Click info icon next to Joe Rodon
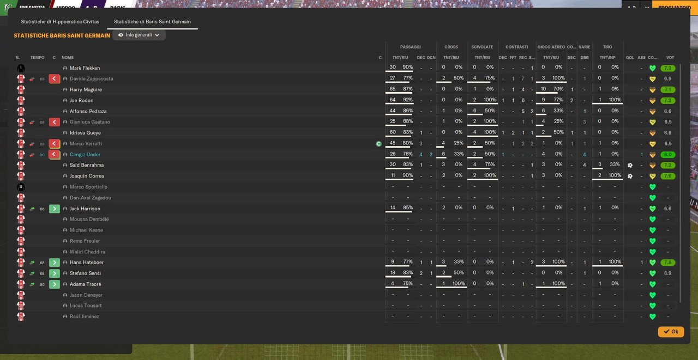Viewport: 698px width, 360px height. pyautogui.click(x=65, y=101)
